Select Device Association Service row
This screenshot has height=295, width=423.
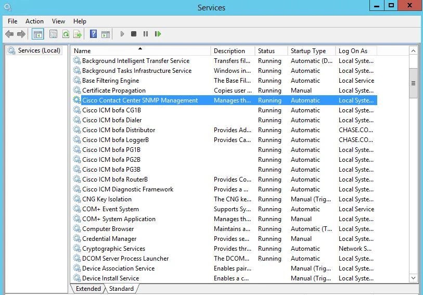click(x=224, y=268)
